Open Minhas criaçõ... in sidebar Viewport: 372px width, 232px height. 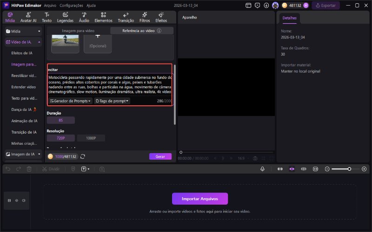(24, 143)
